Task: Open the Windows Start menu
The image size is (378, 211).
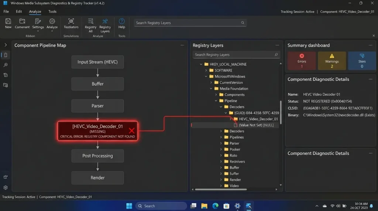Action: coord(129,206)
